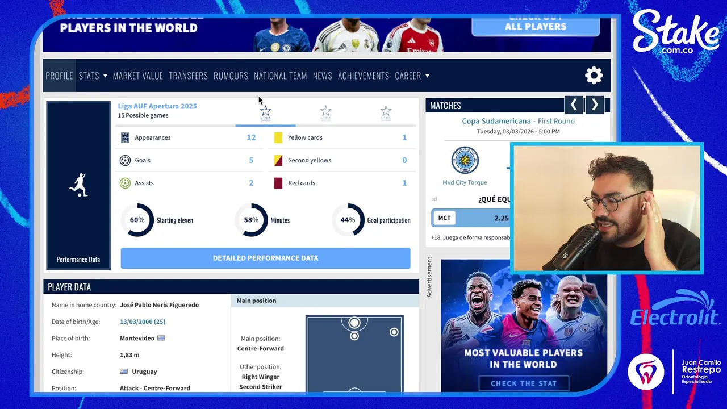Click the Most Valuable Players ad image

point(524,325)
